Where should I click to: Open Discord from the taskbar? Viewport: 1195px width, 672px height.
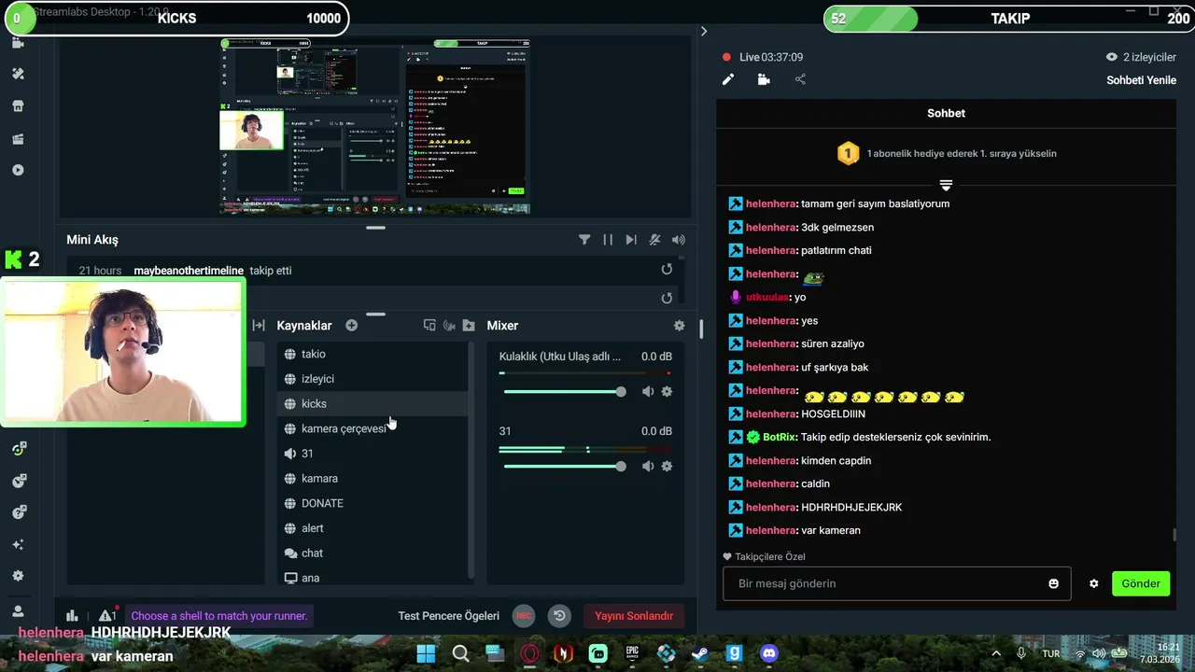[x=769, y=653]
